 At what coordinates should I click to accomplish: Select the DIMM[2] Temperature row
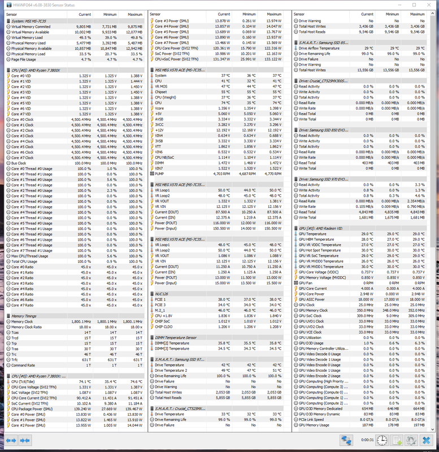click(x=216, y=343)
